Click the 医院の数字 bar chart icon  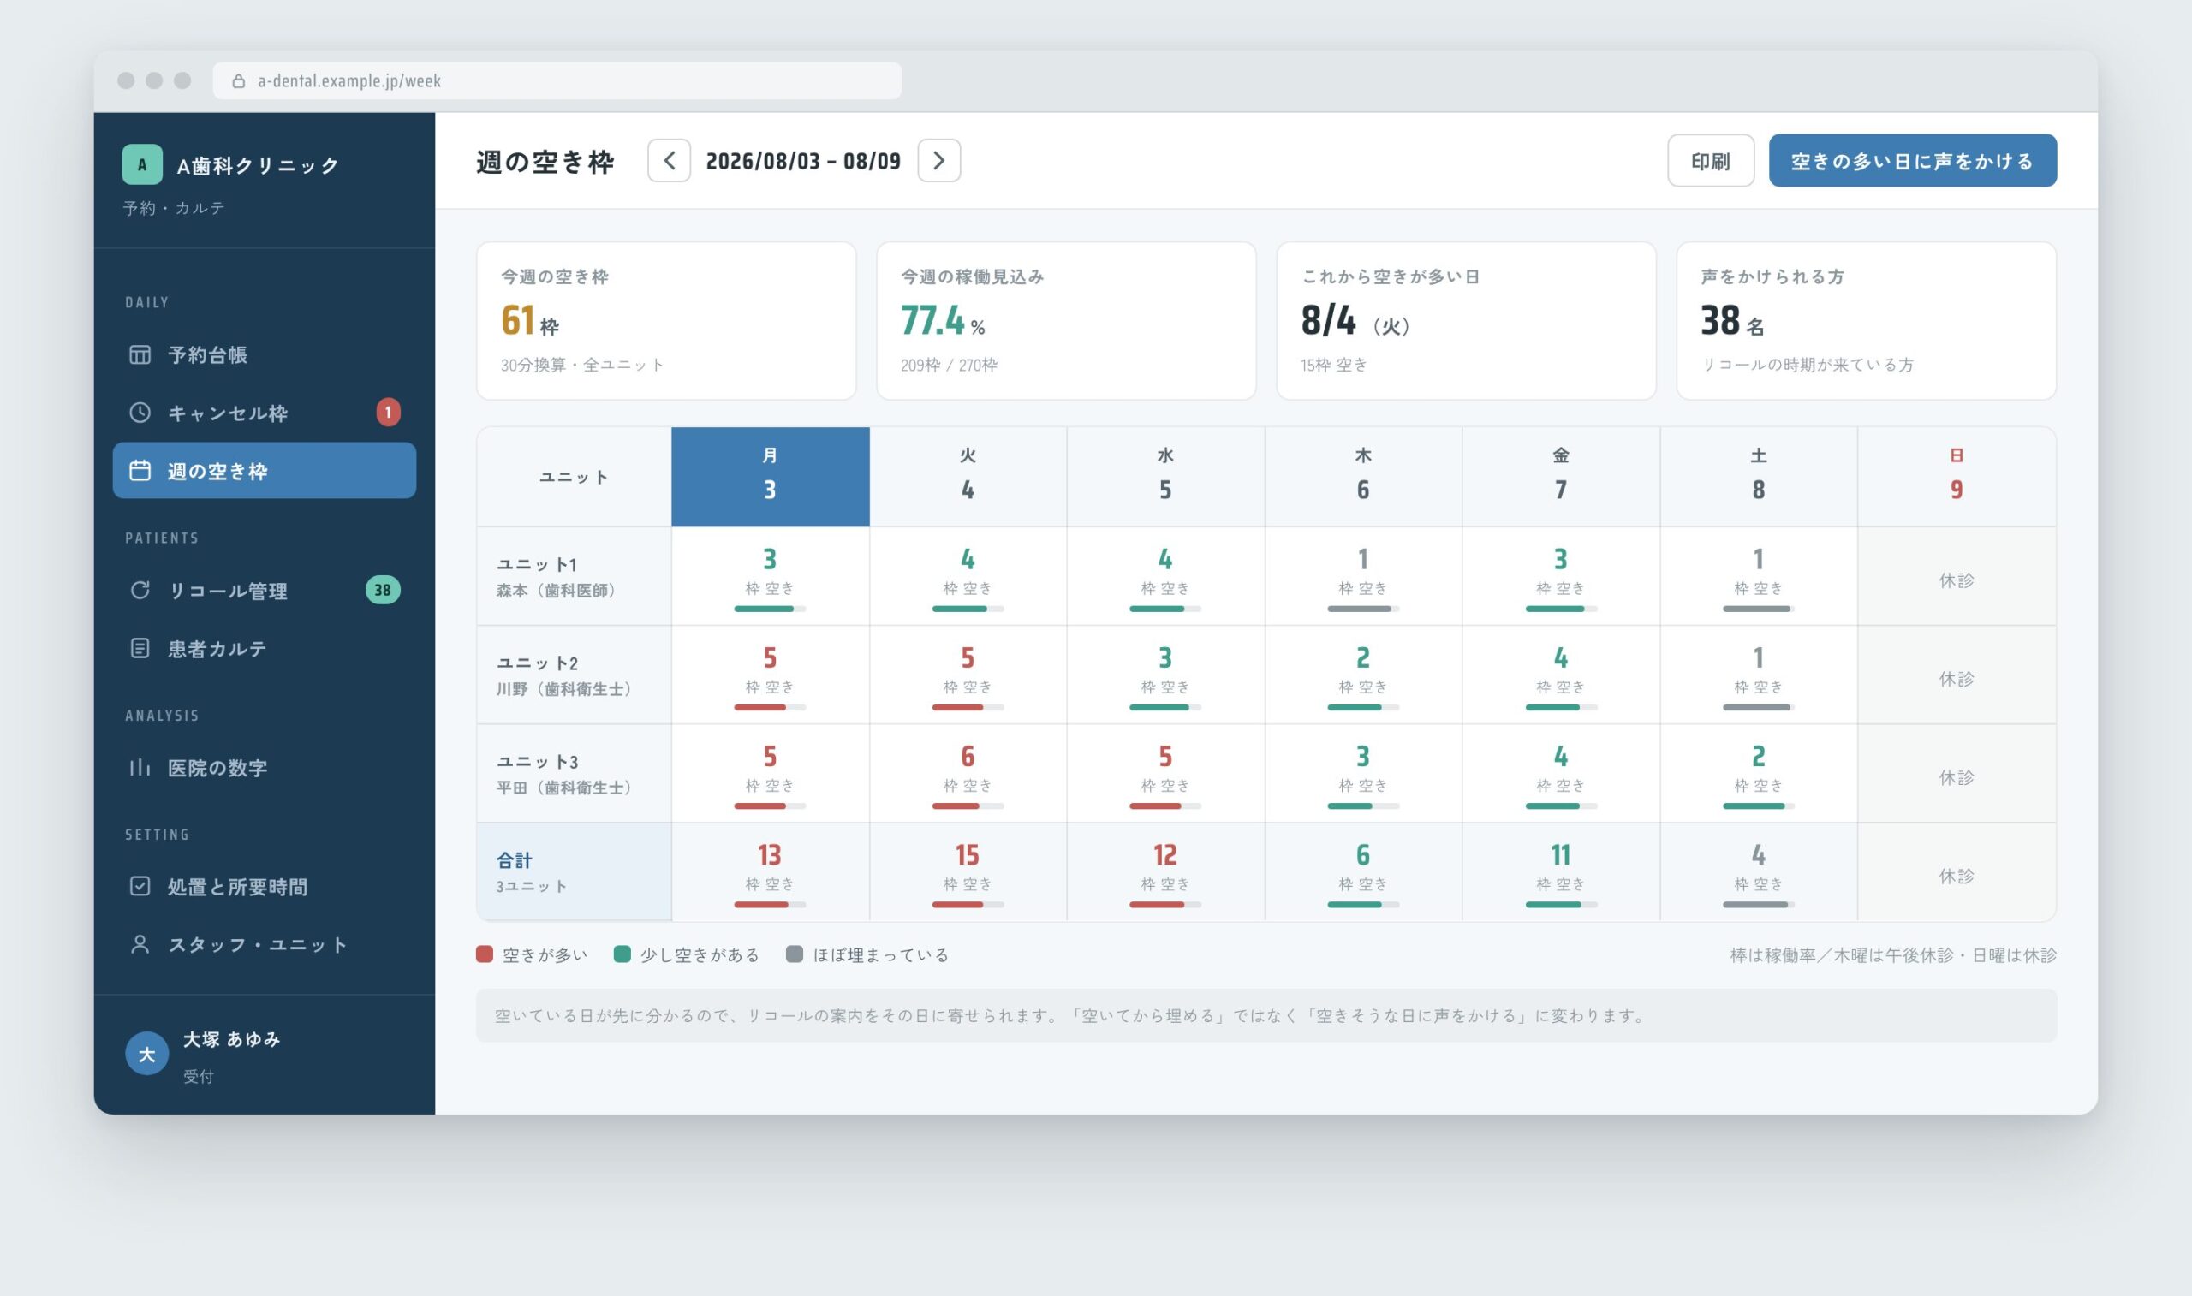point(140,767)
